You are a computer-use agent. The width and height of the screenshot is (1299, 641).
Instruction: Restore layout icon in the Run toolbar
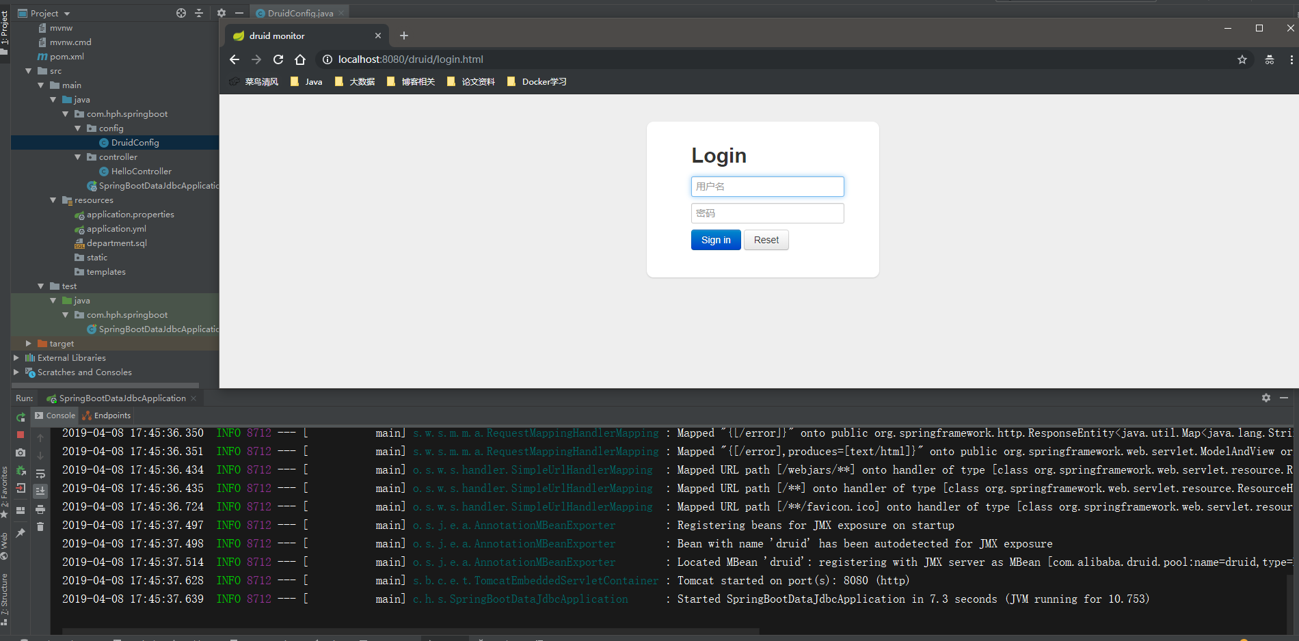(x=21, y=510)
